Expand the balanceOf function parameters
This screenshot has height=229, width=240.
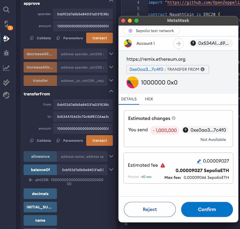click(111, 170)
